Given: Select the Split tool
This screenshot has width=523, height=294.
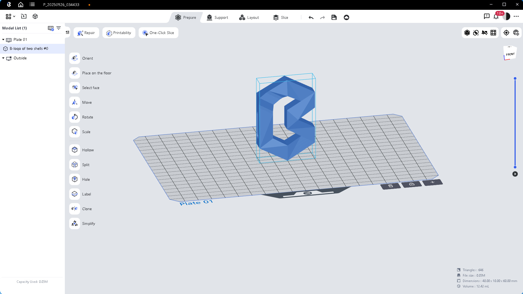Looking at the screenshot, I should pyautogui.click(x=75, y=165).
